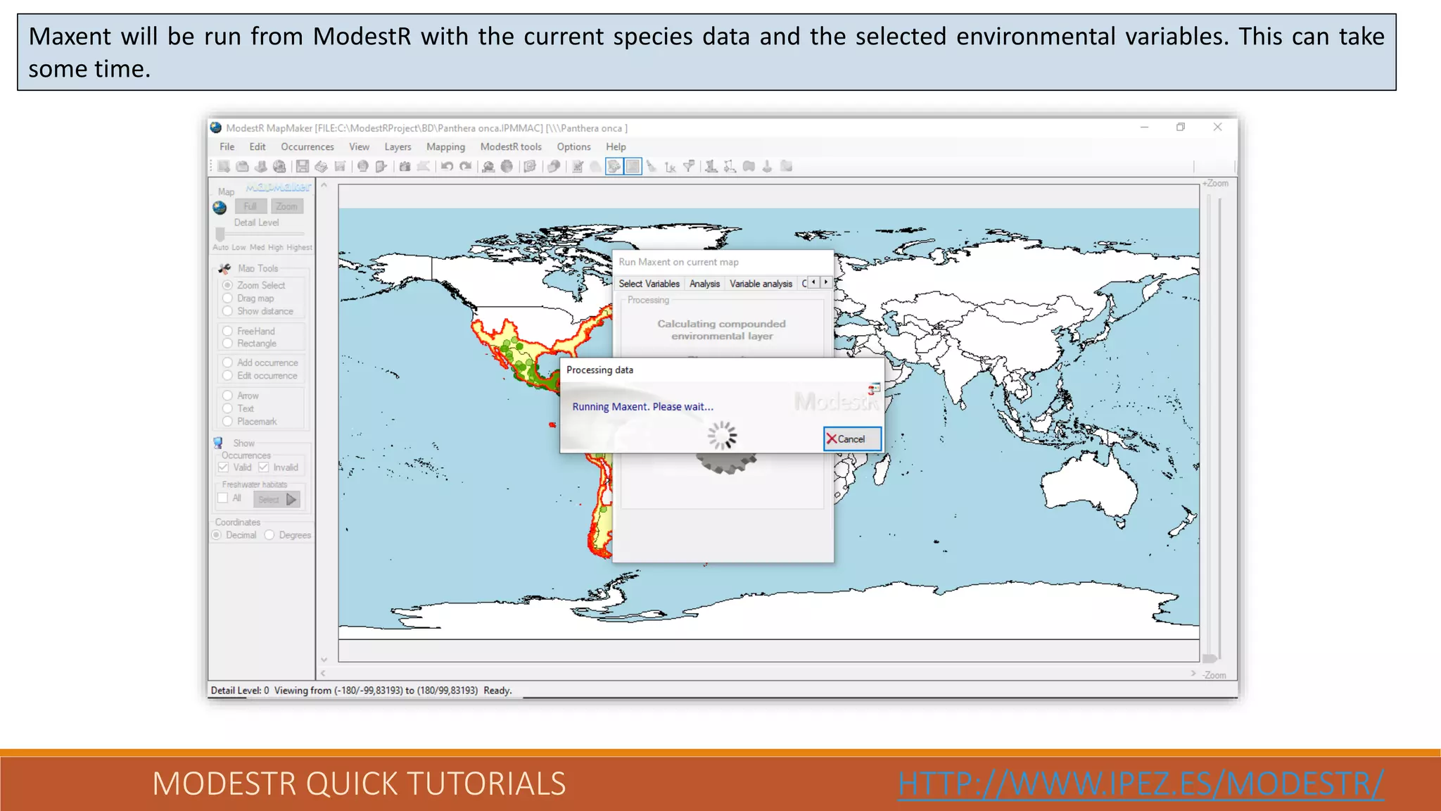Click the highlighted square toolbar icon

coord(633,166)
